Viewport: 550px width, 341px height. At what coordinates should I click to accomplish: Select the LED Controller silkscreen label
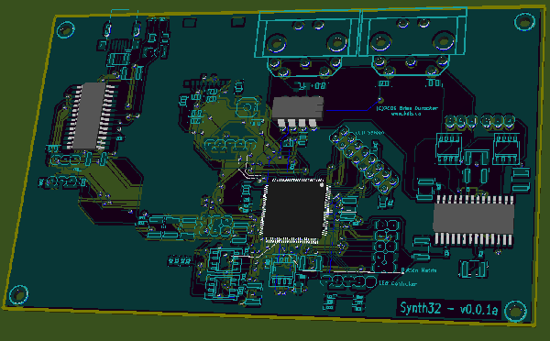coord(398,283)
